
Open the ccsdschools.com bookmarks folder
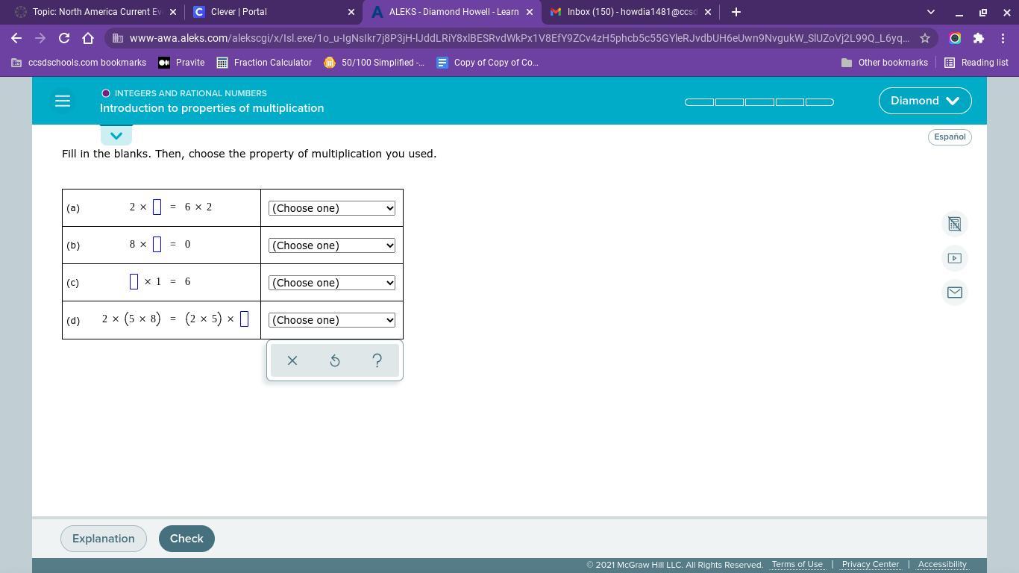pyautogui.click(x=79, y=63)
